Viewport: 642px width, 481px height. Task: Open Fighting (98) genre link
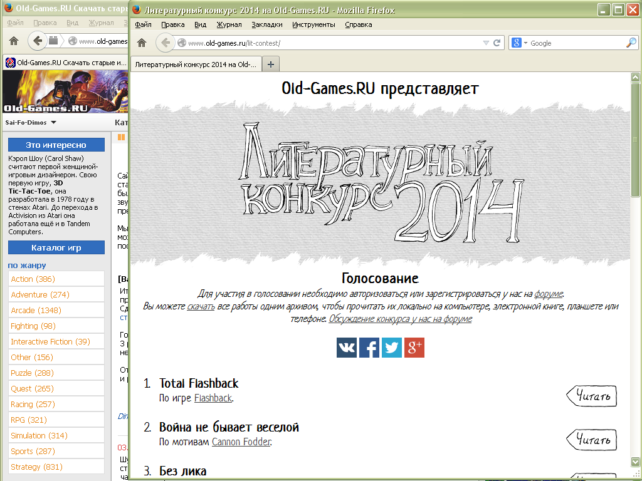click(33, 326)
